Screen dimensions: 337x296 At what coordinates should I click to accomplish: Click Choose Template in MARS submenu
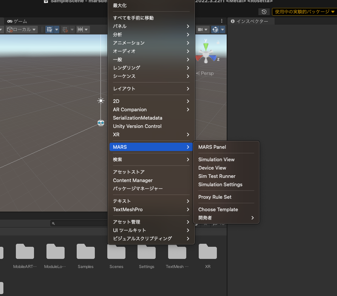226,209
